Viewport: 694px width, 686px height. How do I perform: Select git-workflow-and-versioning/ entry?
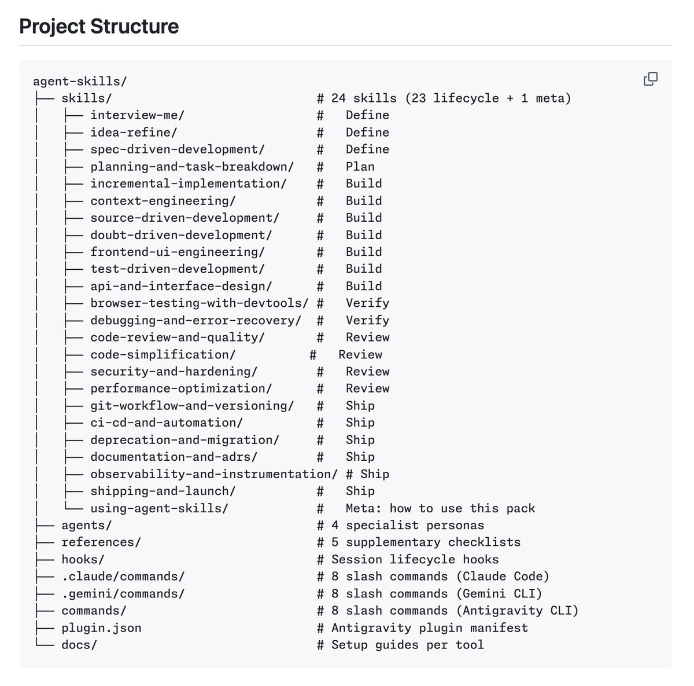point(192,406)
